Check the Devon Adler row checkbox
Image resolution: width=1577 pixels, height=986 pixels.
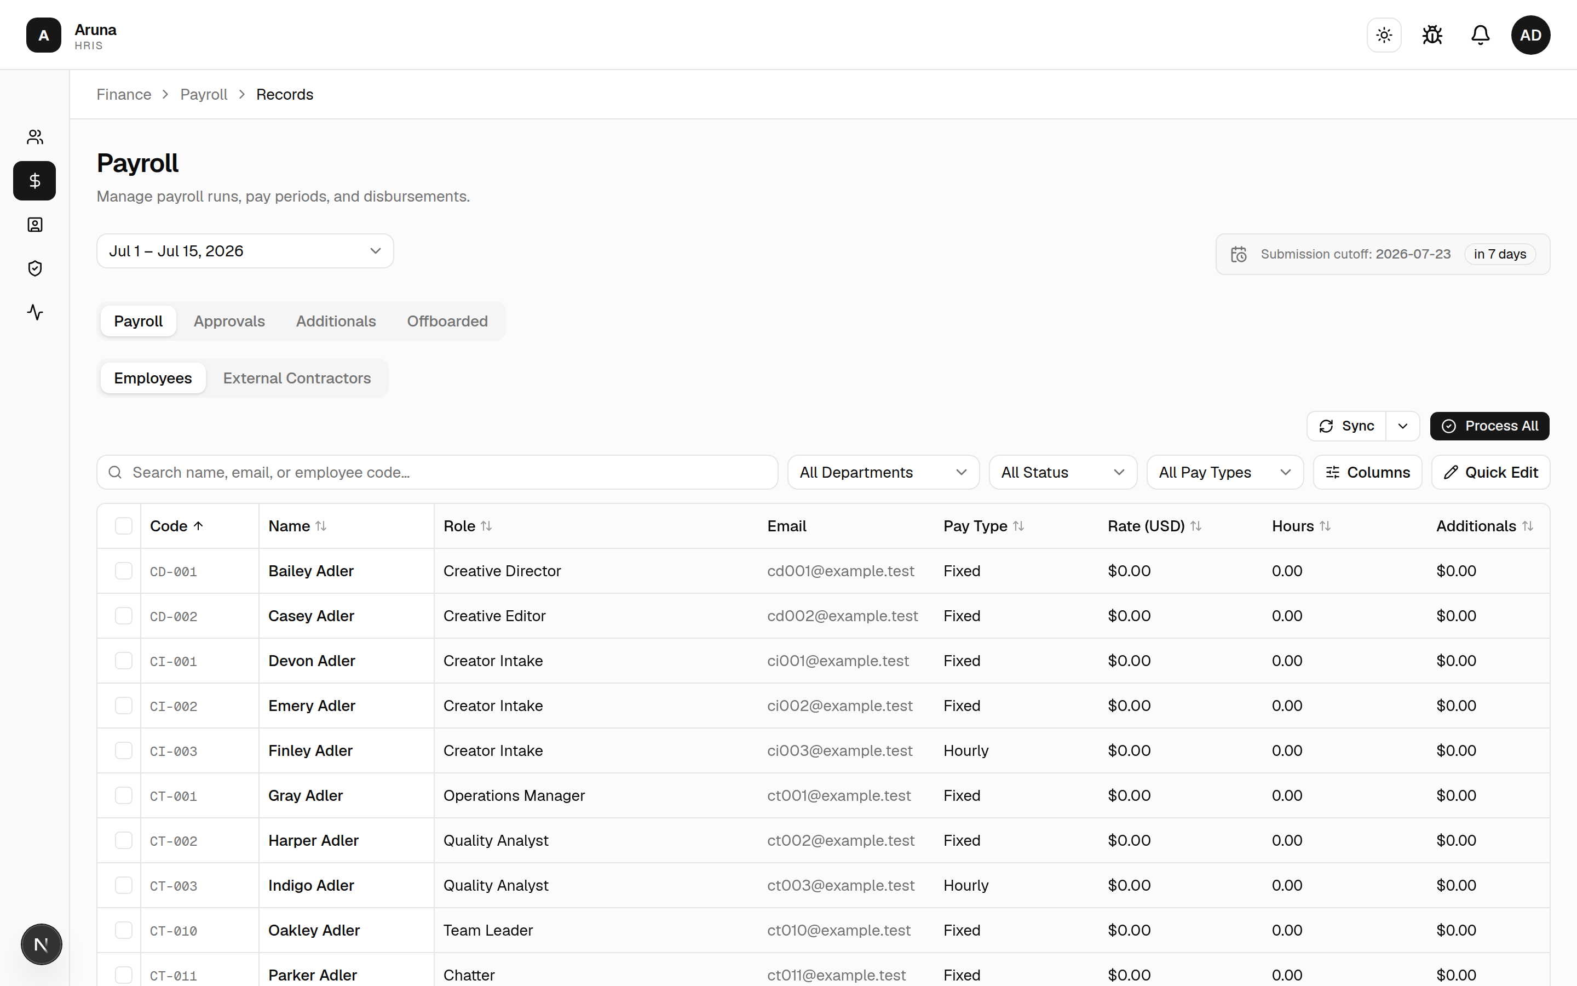click(x=123, y=661)
